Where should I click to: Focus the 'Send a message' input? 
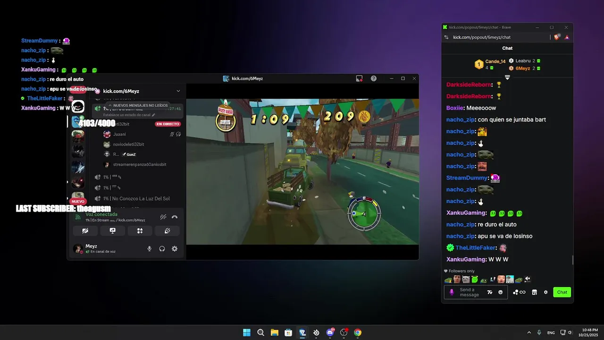(x=471, y=292)
